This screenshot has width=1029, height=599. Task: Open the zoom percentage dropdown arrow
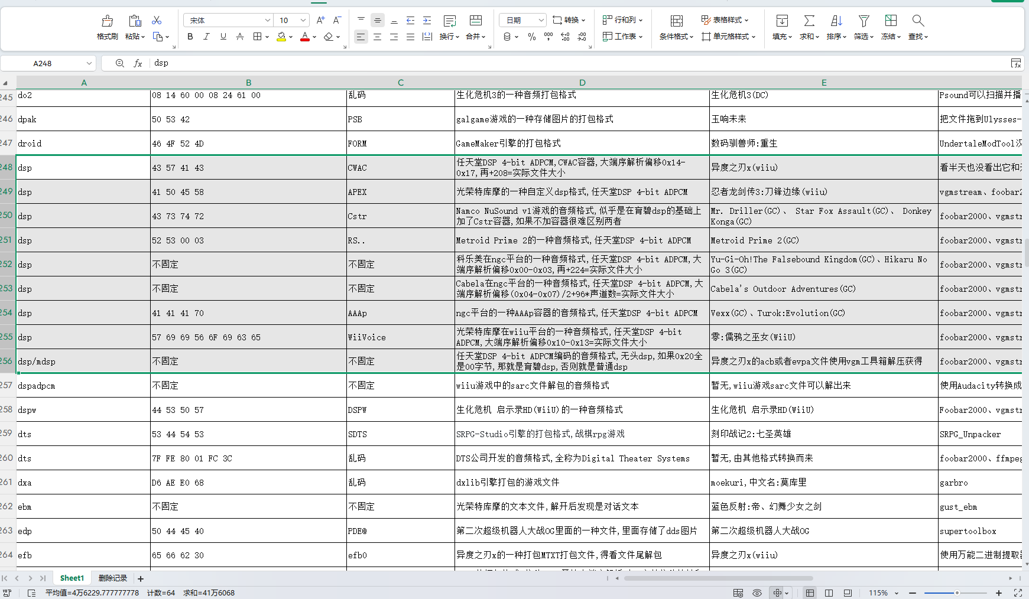click(x=897, y=593)
